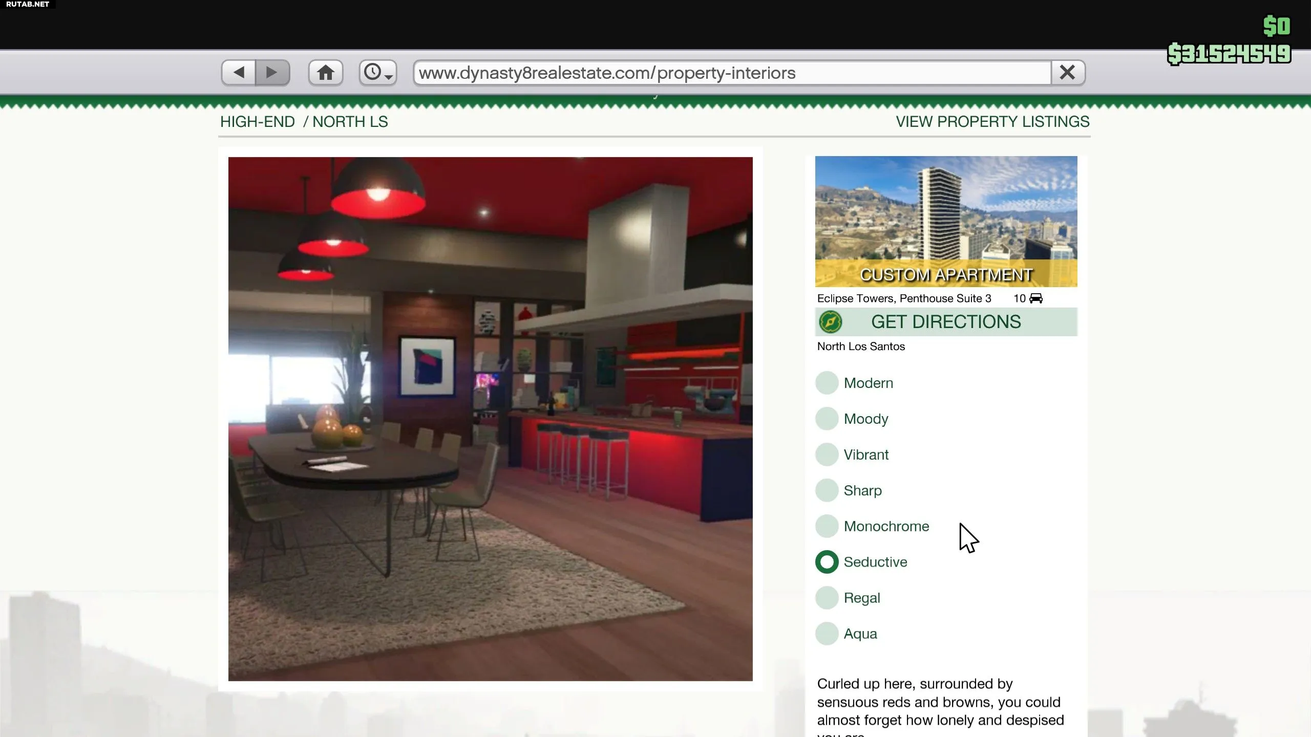This screenshot has width=1311, height=737.
Task: Pick the Sharp interior style
Action: [x=827, y=490]
